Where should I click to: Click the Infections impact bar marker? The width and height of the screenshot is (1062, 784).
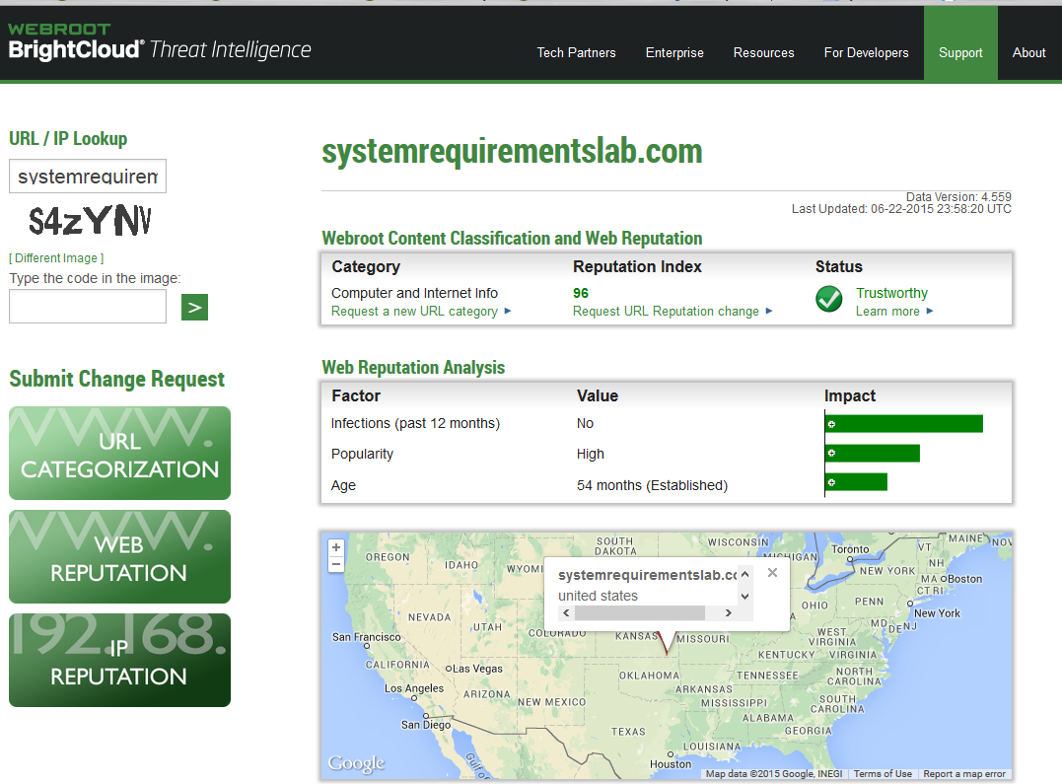point(831,424)
